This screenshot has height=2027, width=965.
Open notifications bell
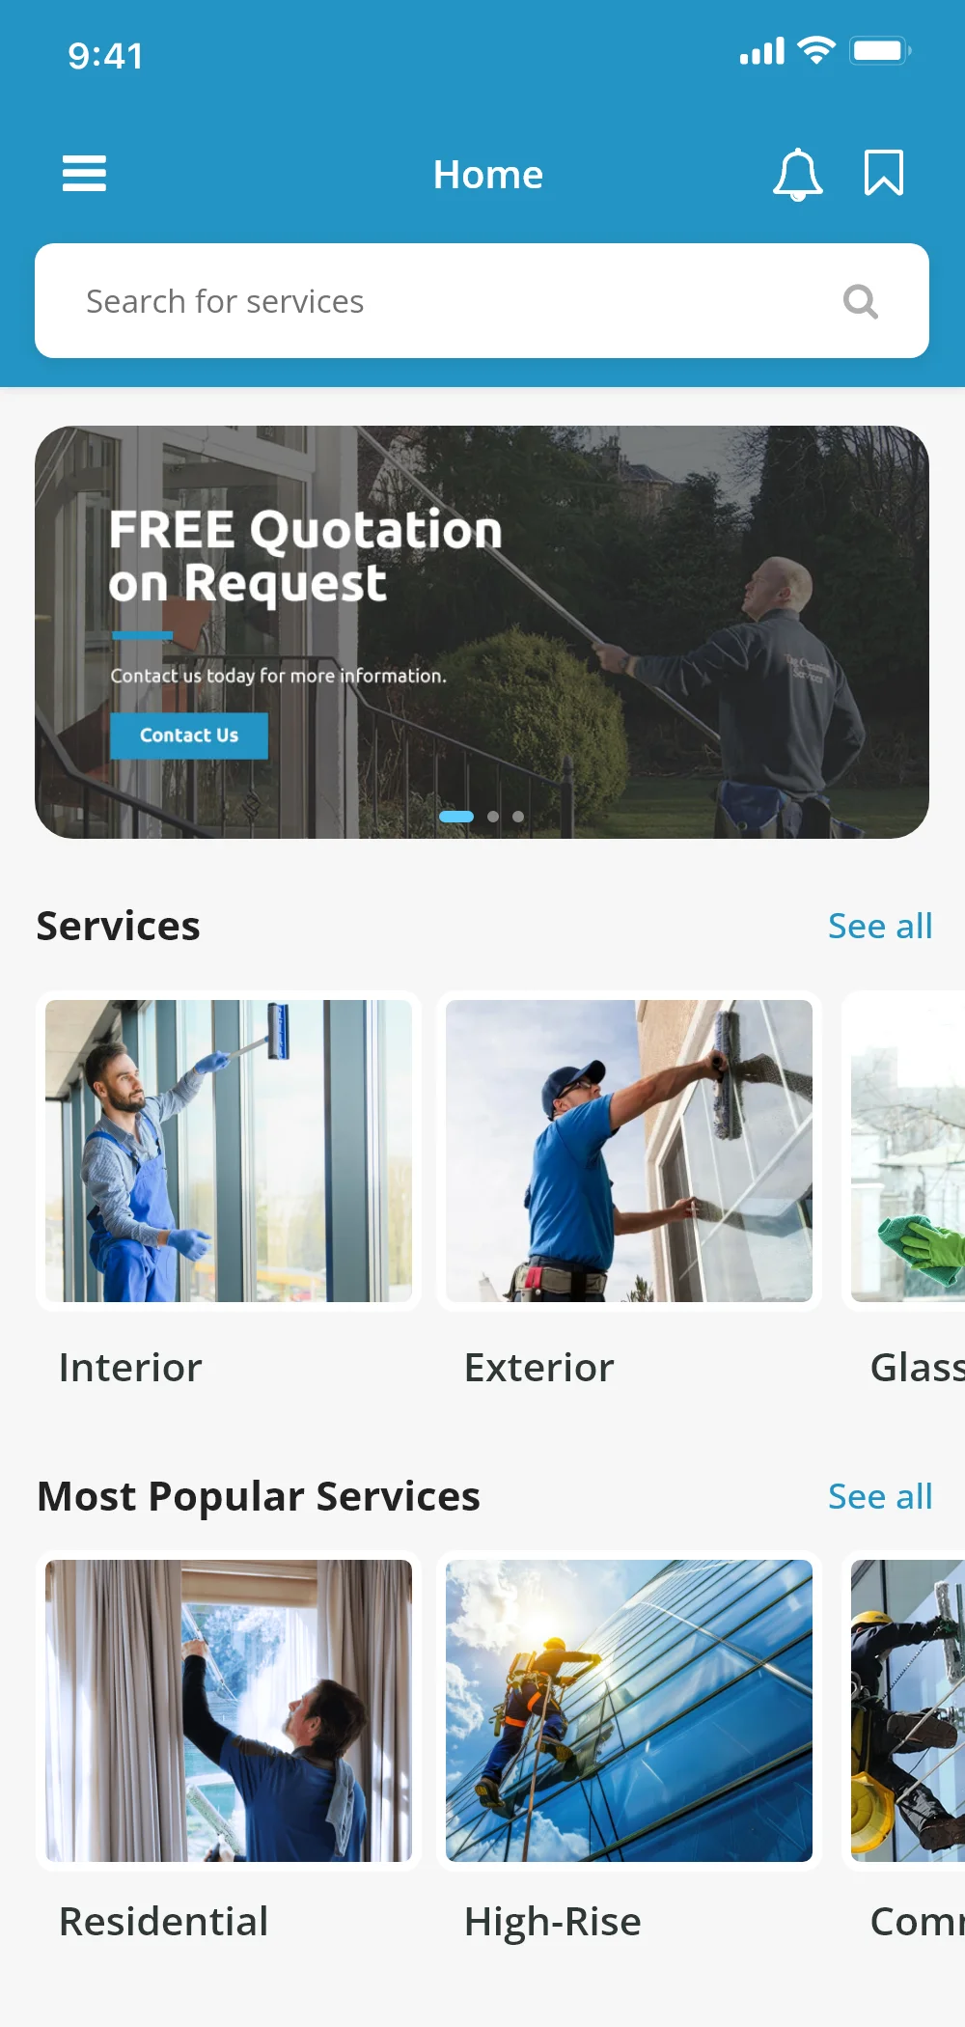tap(798, 174)
